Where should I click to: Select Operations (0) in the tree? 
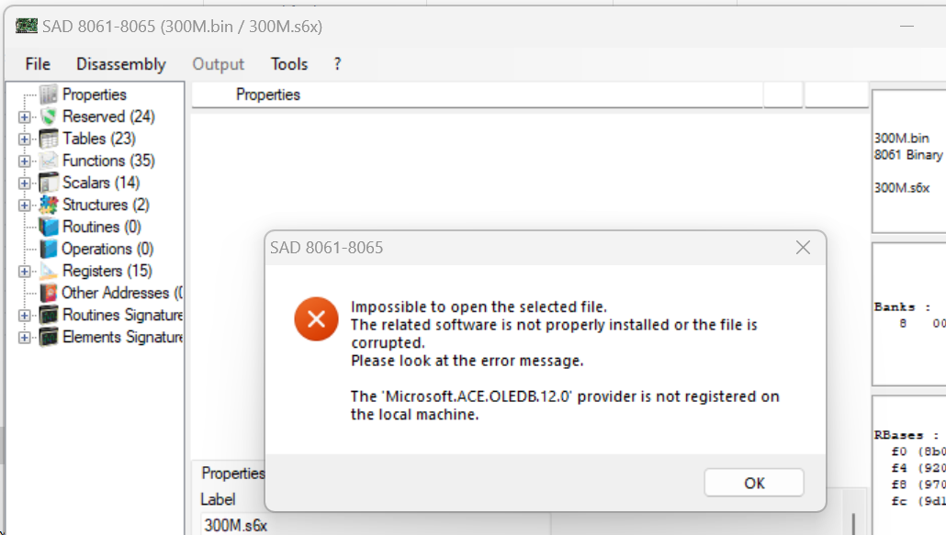pos(107,249)
